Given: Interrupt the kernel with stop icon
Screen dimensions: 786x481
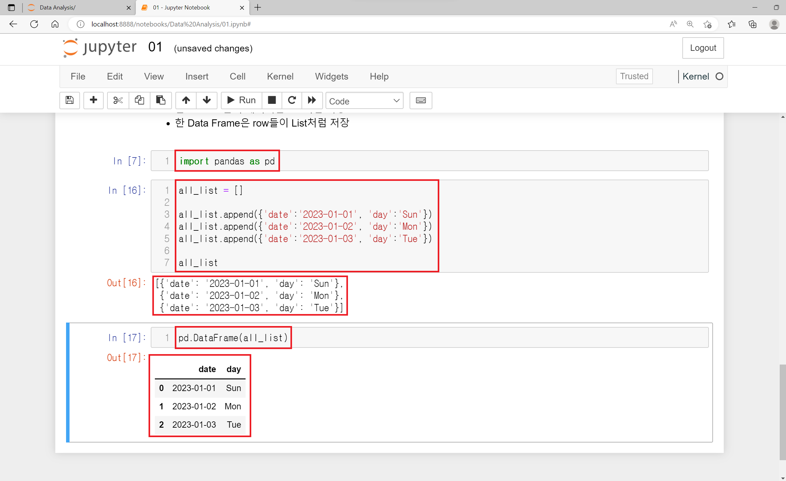Looking at the screenshot, I should point(272,100).
